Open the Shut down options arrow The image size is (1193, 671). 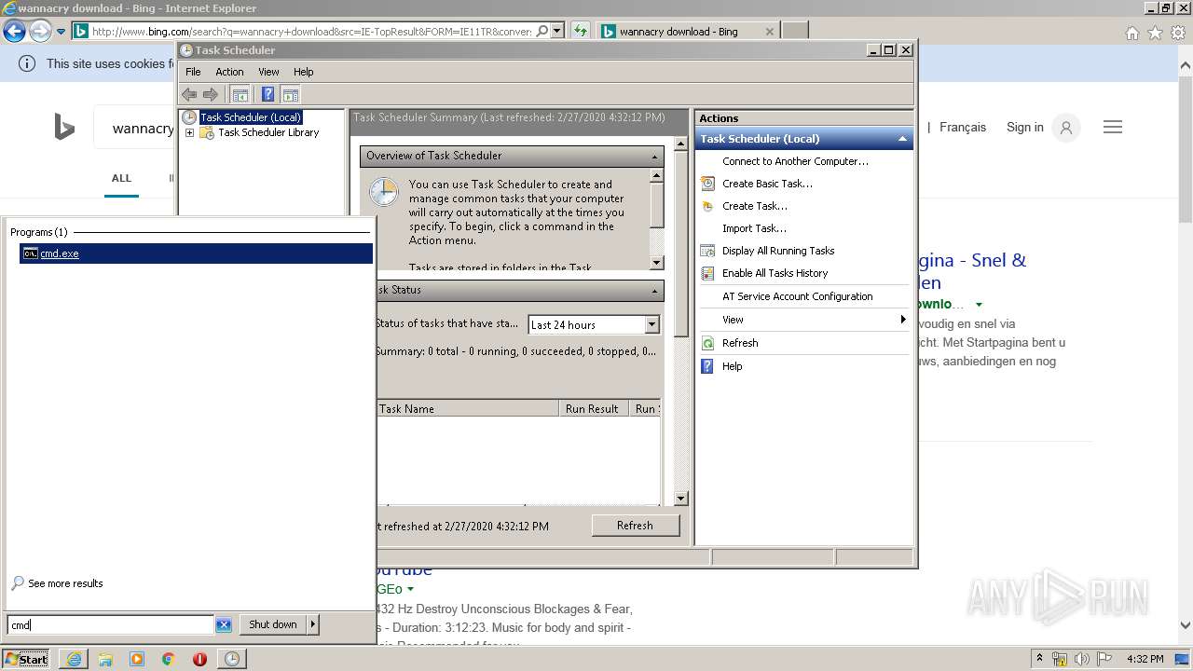[x=313, y=624]
